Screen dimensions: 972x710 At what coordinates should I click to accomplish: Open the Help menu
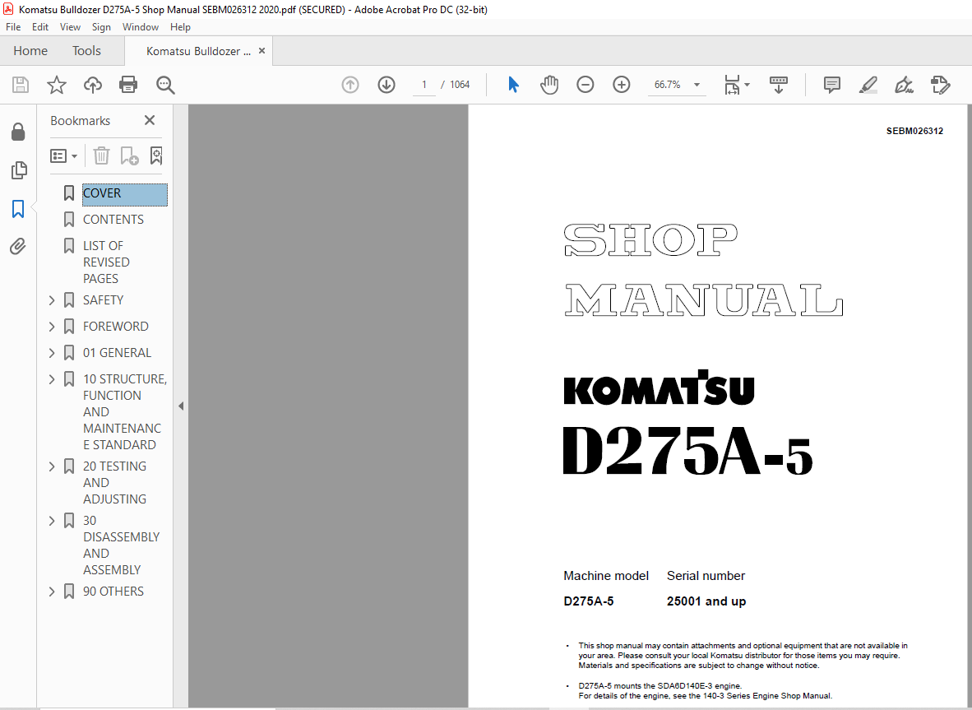pyautogui.click(x=180, y=26)
